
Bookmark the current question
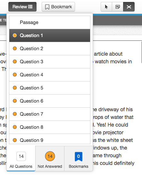coord(58,7)
